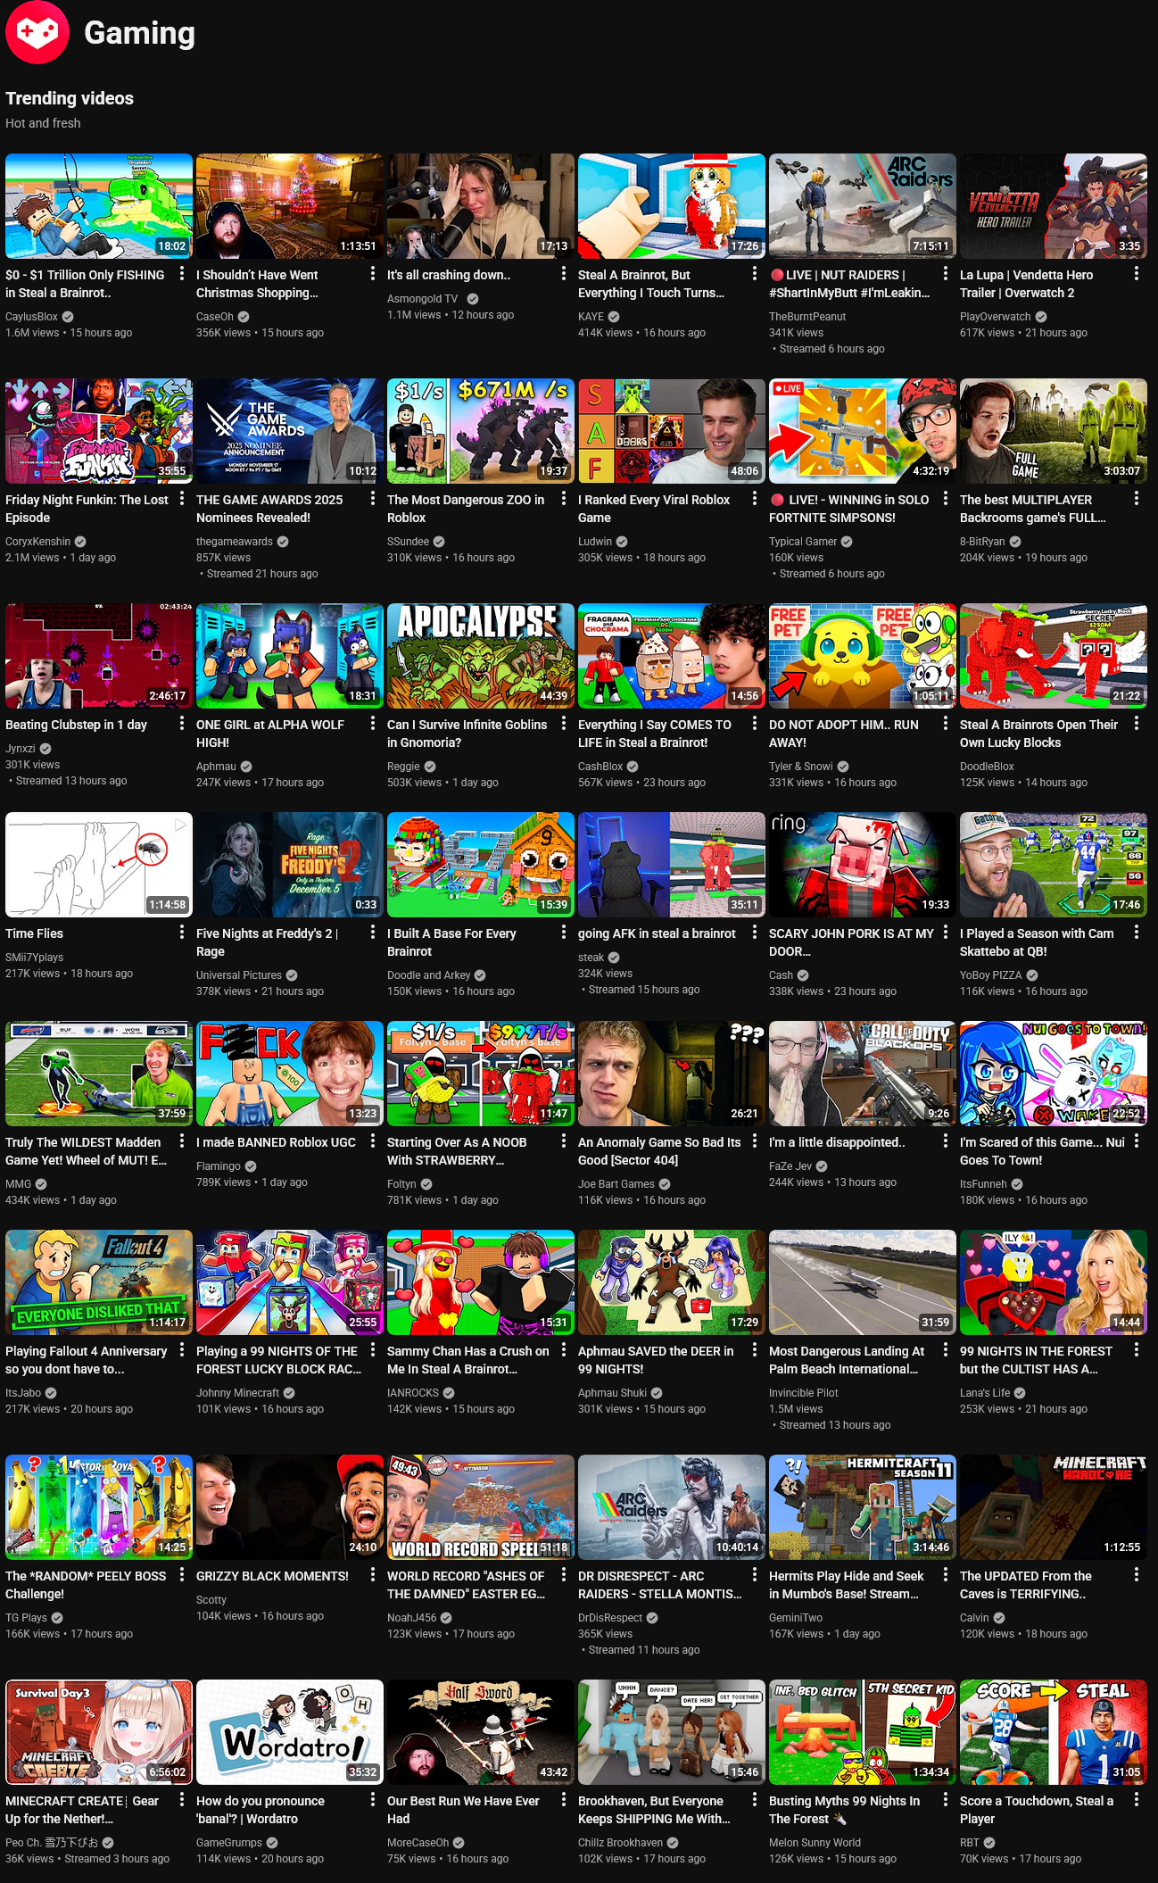Image resolution: width=1158 pixels, height=1883 pixels.
Task: Open three-dot menu for 'I Shouldn't Have Went Christmas Shopping'
Action: [373, 274]
